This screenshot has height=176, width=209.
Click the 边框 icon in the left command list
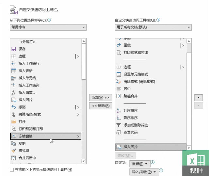pyautogui.click(x=14, y=56)
